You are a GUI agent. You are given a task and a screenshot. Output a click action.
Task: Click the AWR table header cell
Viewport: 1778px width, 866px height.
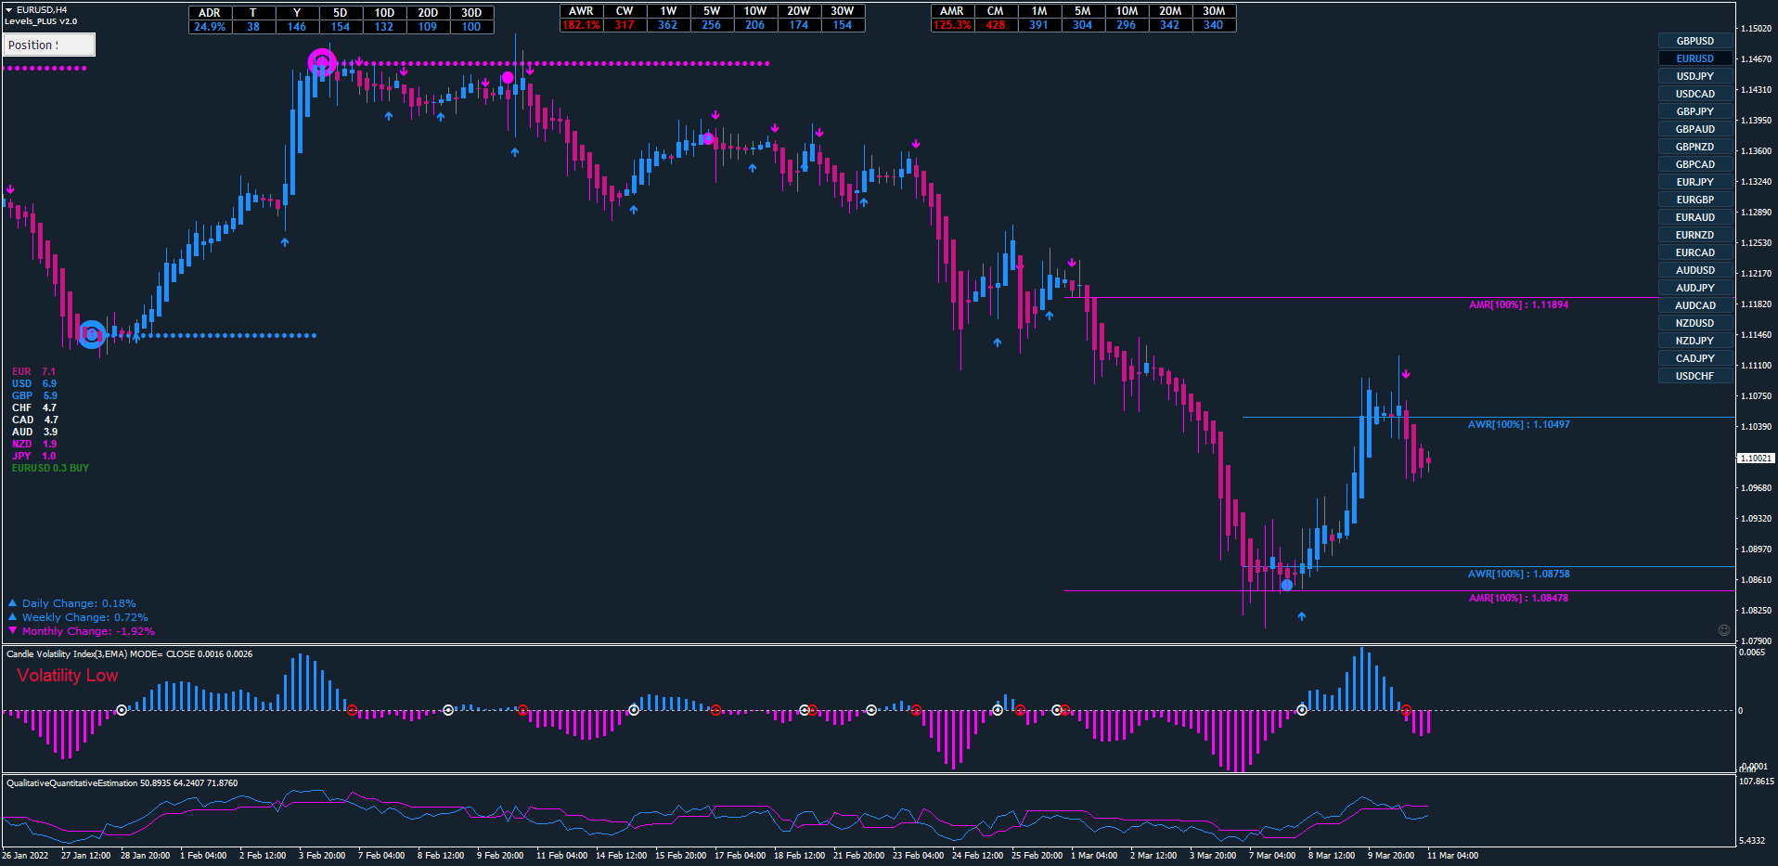(581, 11)
